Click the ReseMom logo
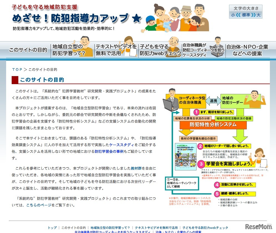 [259, 227]
